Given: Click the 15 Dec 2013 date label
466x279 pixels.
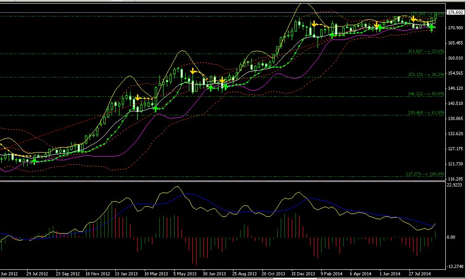Looking at the screenshot, I should 303,274.
